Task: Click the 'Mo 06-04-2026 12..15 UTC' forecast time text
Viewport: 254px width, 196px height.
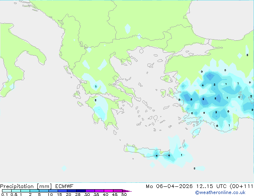Action: 186,186
